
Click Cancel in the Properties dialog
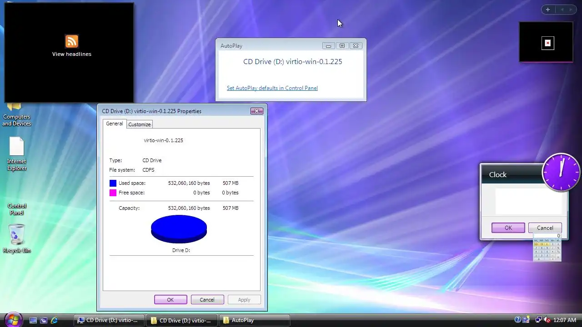[207, 300]
